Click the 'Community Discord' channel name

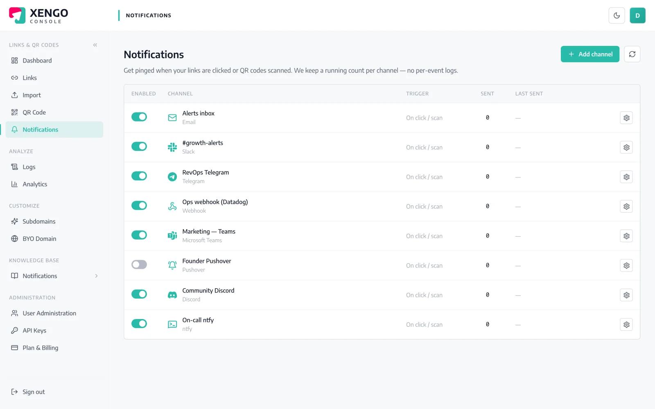click(x=208, y=290)
